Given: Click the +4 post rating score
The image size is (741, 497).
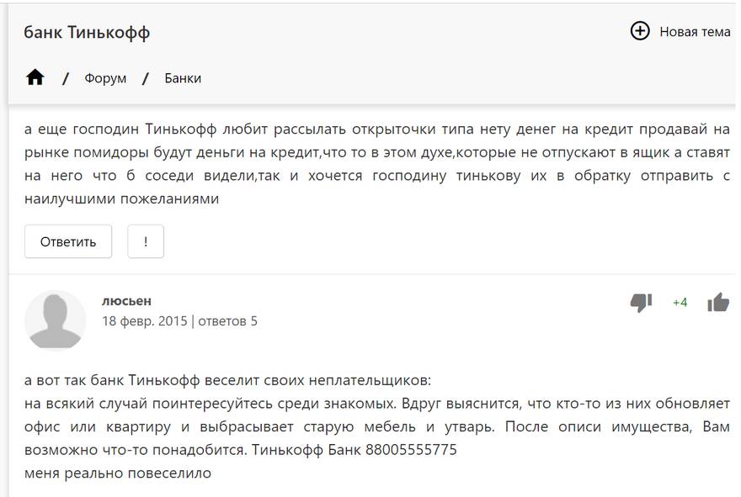Looking at the screenshot, I should click(680, 303).
